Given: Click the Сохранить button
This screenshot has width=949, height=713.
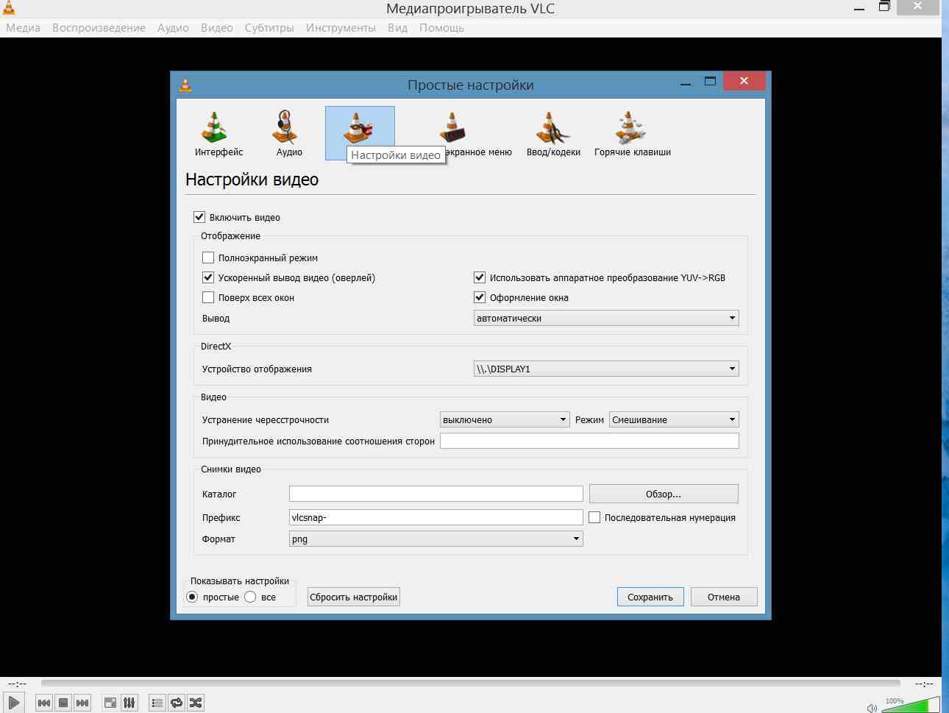Looking at the screenshot, I should coord(650,597).
